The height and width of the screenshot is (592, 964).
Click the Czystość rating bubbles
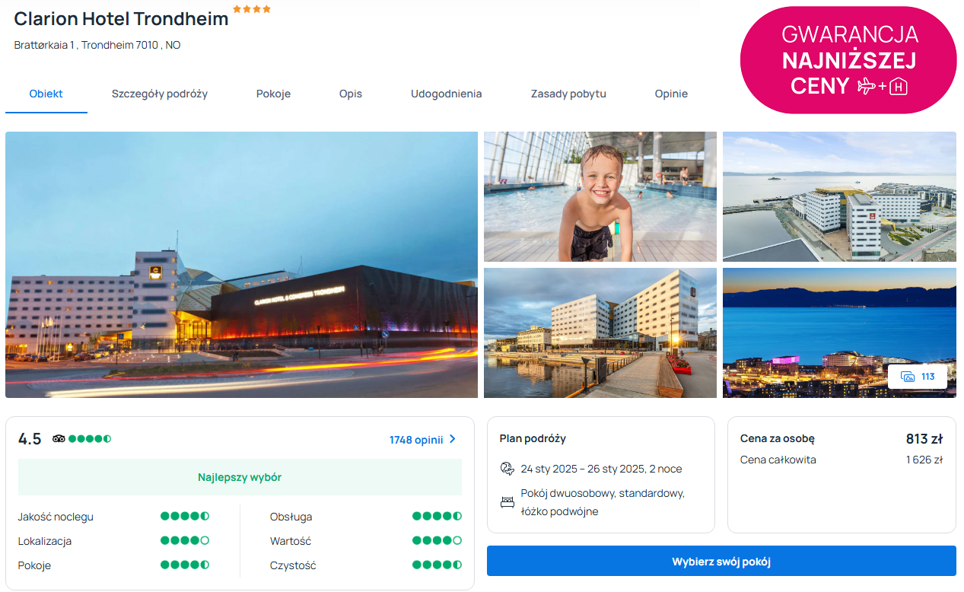point(437,565)
